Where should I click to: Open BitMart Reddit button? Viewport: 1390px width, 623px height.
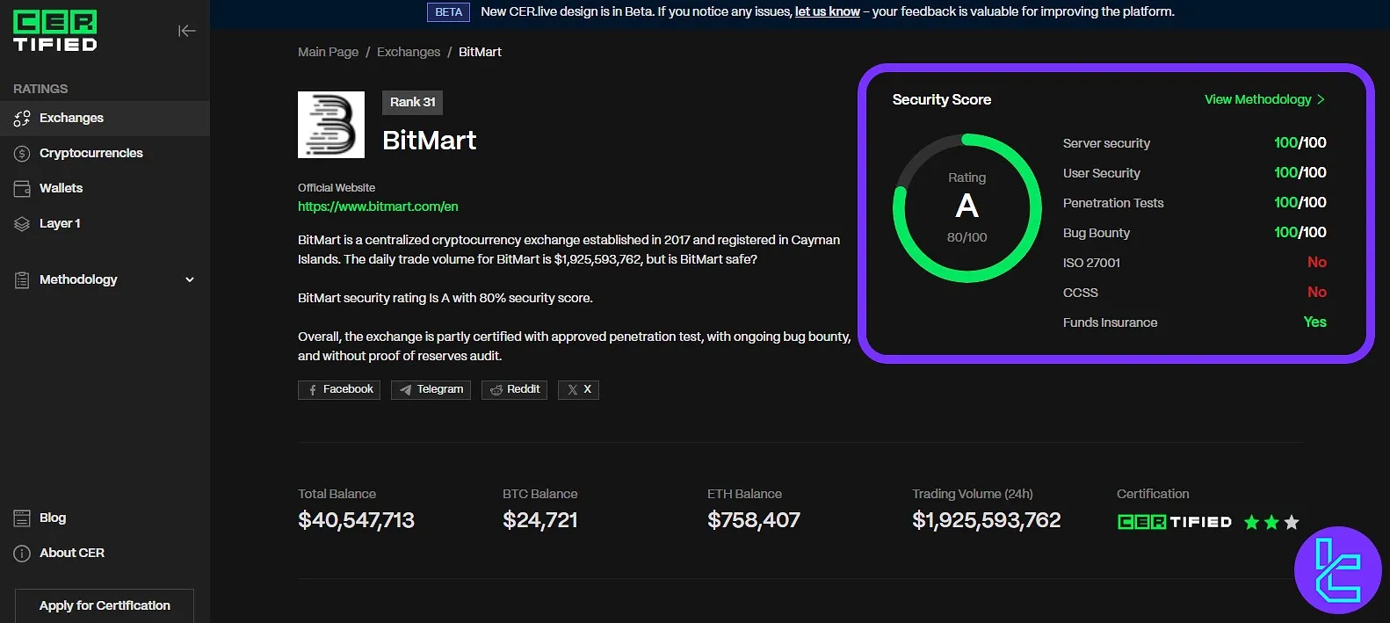click(x=514, y=390)
